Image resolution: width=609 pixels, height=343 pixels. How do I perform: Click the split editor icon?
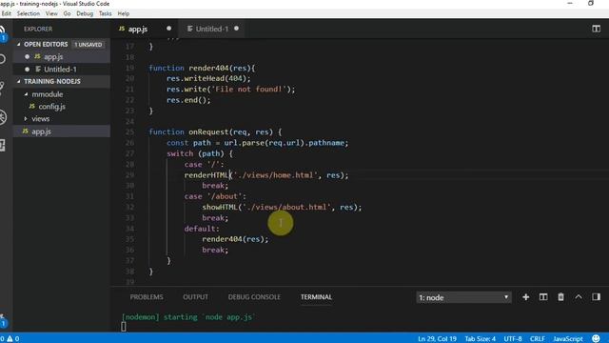point(597,29)
